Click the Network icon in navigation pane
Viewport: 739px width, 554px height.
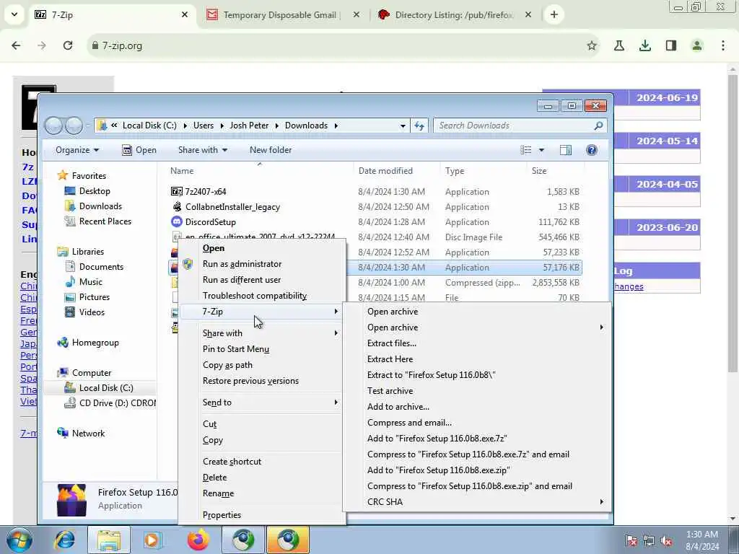pyautogui.click(x=63, y=433)
